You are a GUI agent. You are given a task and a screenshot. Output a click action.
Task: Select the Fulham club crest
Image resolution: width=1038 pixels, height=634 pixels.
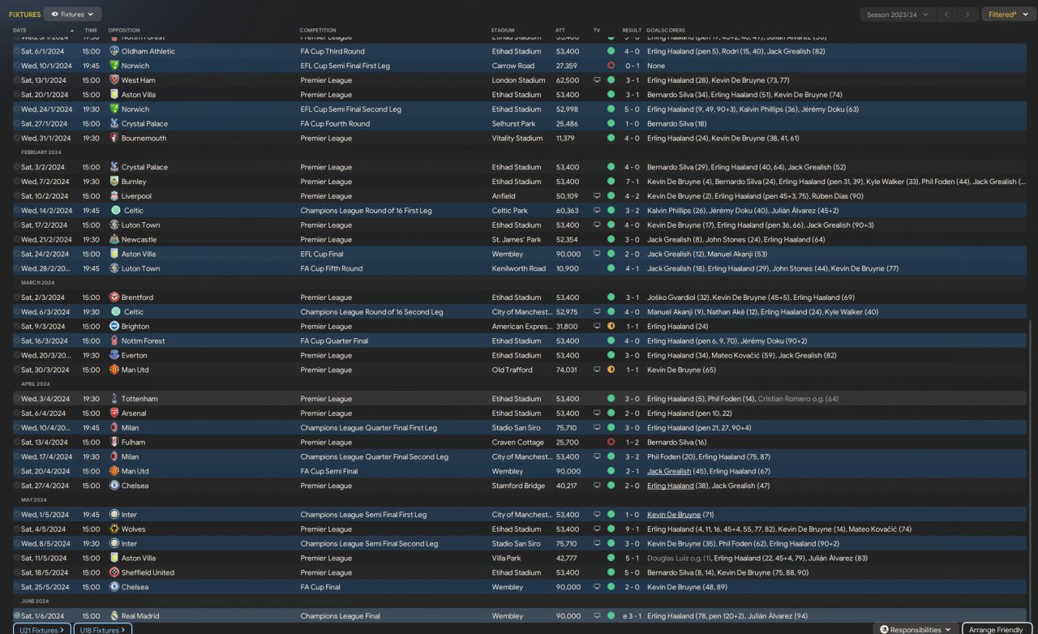114,443
